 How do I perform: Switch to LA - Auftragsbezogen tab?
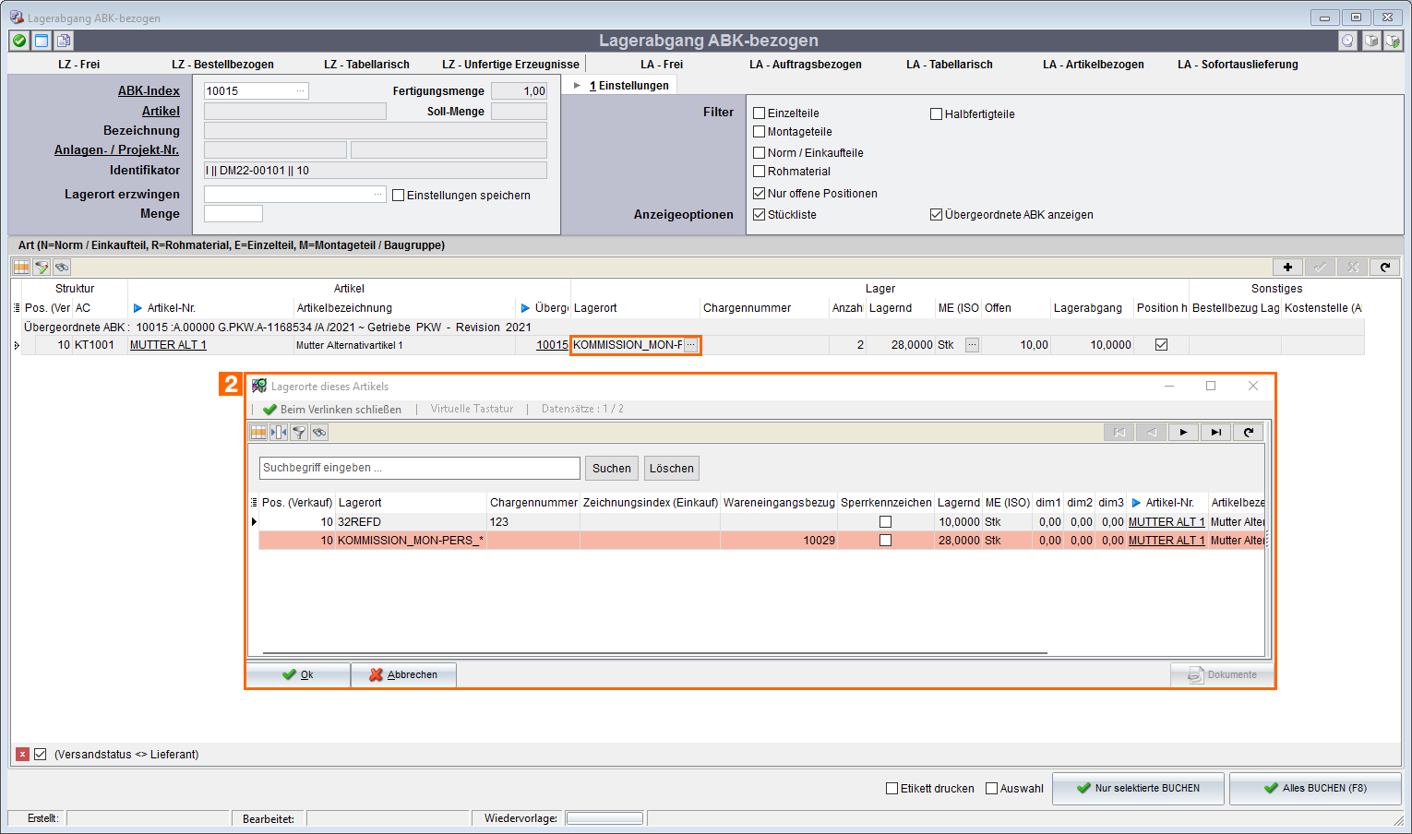[x=806, y=65]
